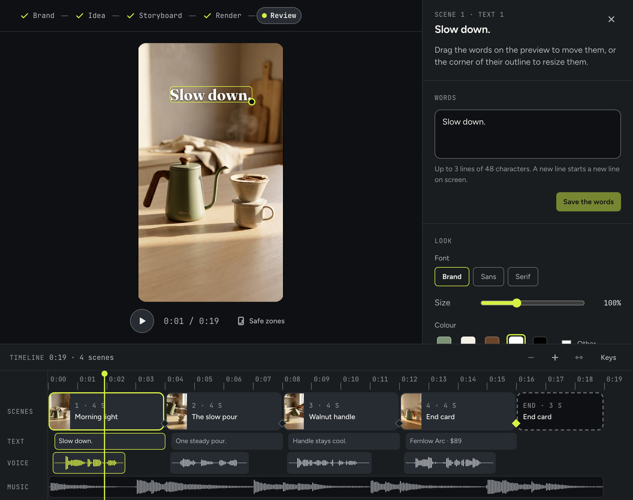Click the playhead handle on the ruler
633x500 pixels.
click(105, 374)
